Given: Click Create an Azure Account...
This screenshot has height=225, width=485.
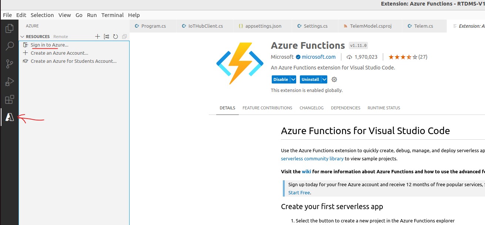Looking at the screenshot, I should pyautogui.click(x=60, y=53).
